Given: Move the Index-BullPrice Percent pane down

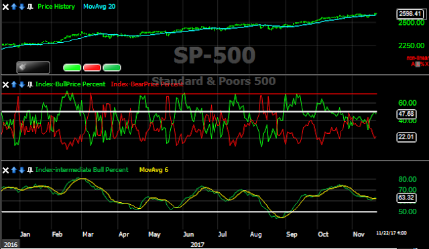Looking at the screenshot, I should tap(22, 84).
